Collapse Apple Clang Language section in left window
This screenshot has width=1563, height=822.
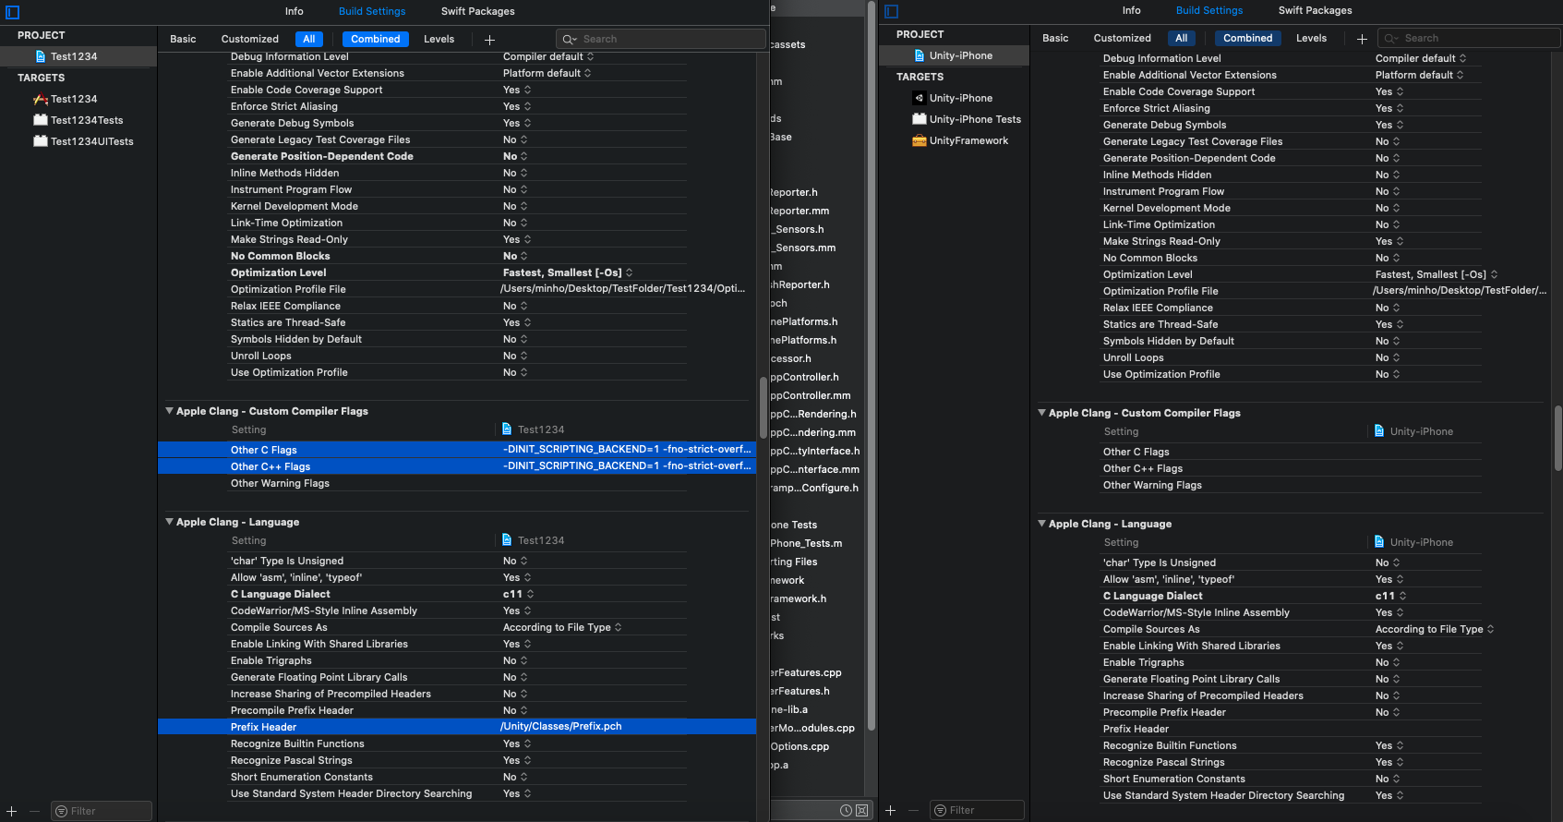click(169, 522)
